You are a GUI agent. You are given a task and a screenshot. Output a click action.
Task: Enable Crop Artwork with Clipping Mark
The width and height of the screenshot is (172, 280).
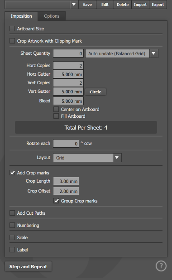coord(12,41)
